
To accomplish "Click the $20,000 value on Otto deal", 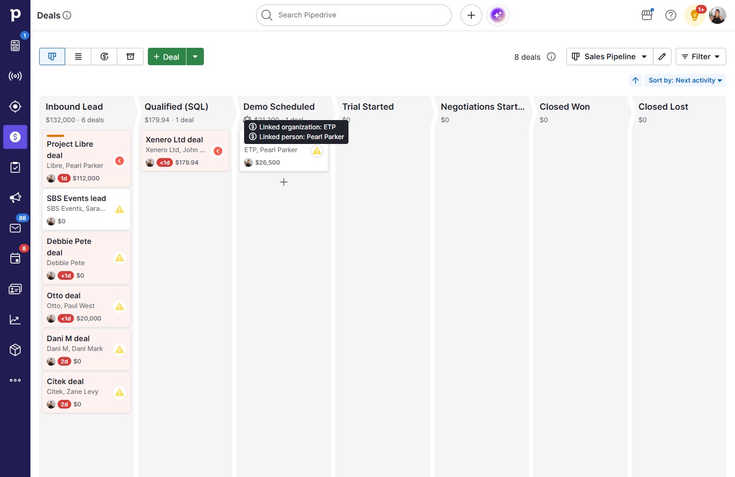I will tap(89, 318).
